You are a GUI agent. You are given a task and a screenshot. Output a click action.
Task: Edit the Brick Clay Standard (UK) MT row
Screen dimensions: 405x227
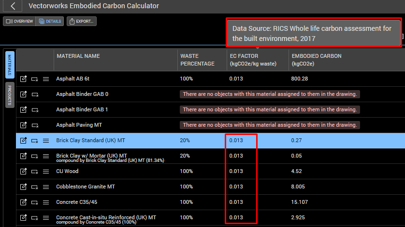click(x=23, y=141)
